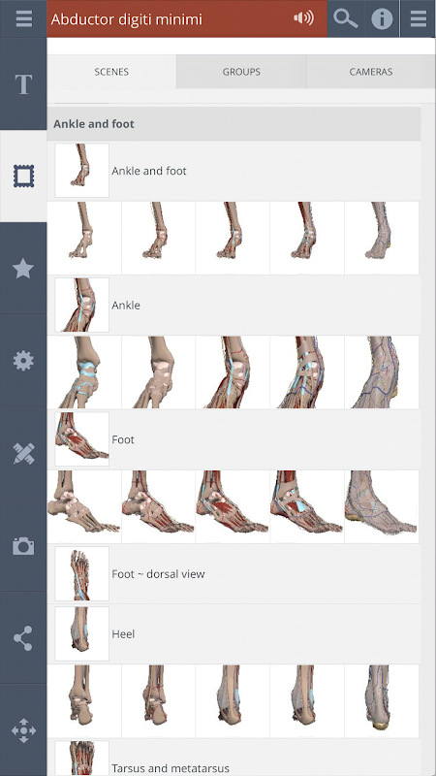
Task: Tap the share icon in sidebar
Action: click(x=23, y=638)
